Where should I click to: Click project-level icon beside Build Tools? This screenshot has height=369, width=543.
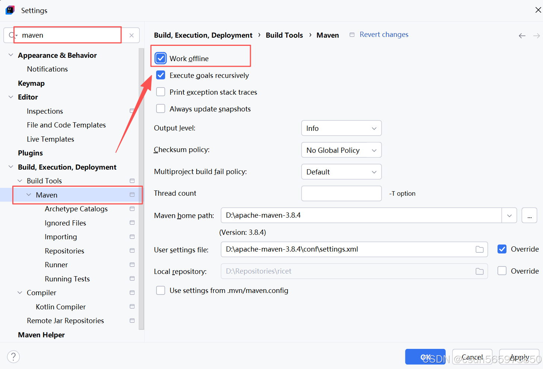(x=132, y=181)
